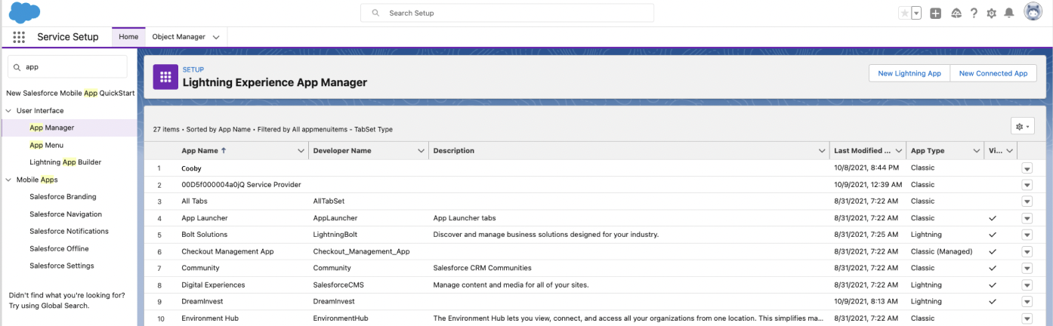Screen dimensions: 1053x326
Task: Open row actions menu for App Launcher
Action: coord(1027,218)
